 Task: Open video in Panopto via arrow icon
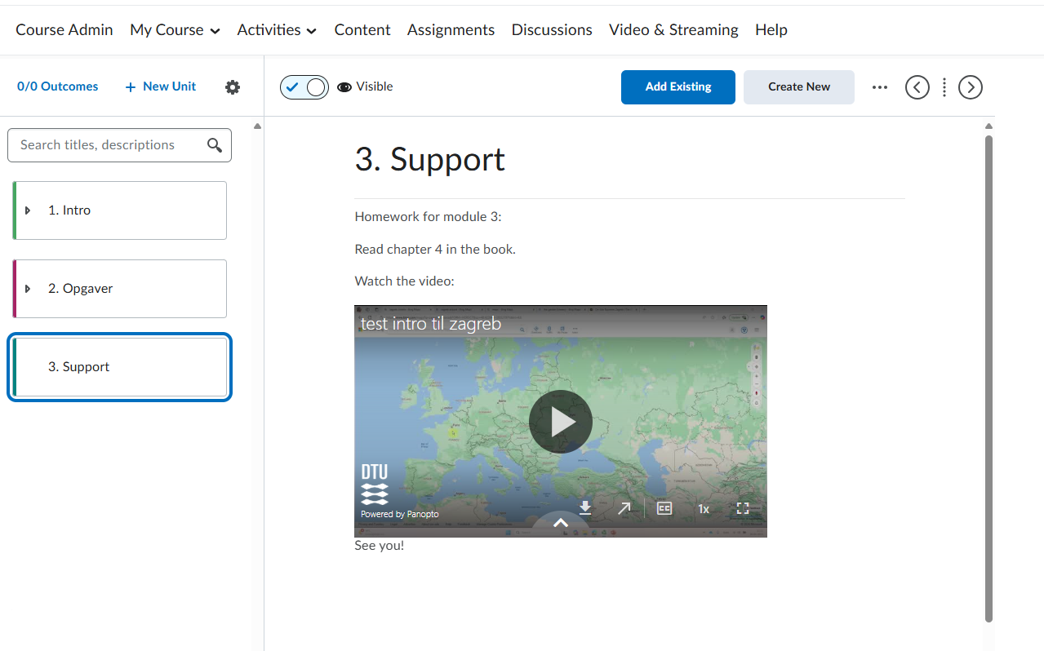tap(624, 508)
